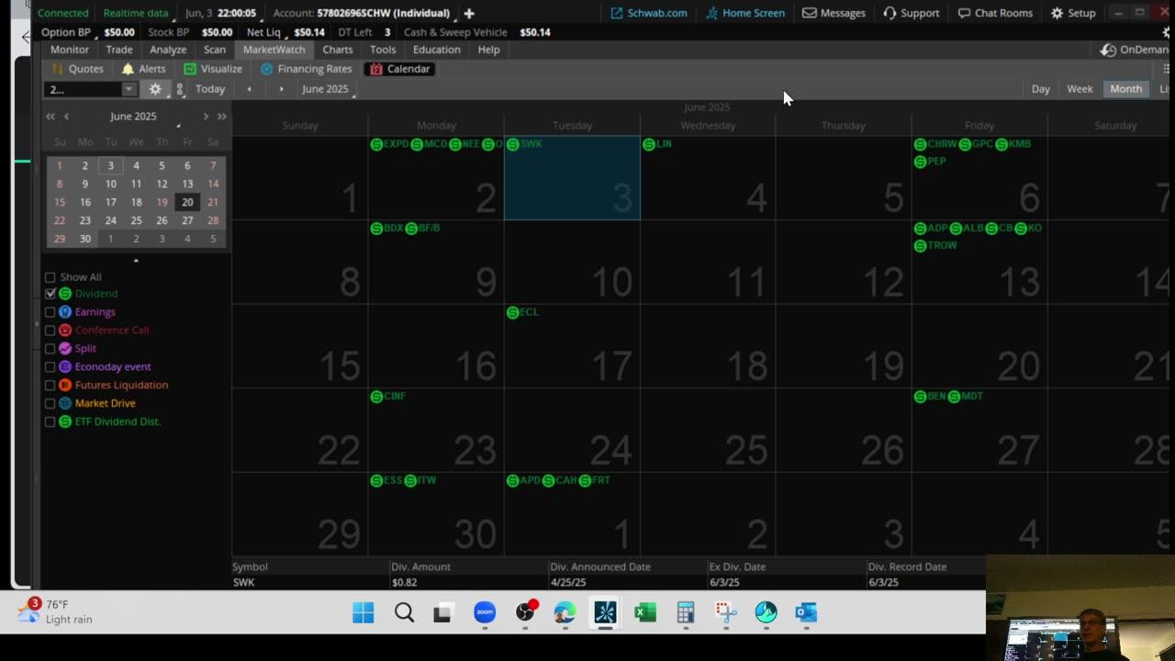Click the LIN dividend event on Wednesday
The height and width of the screenshot is (661, 1175).
[x=657, y=144]
